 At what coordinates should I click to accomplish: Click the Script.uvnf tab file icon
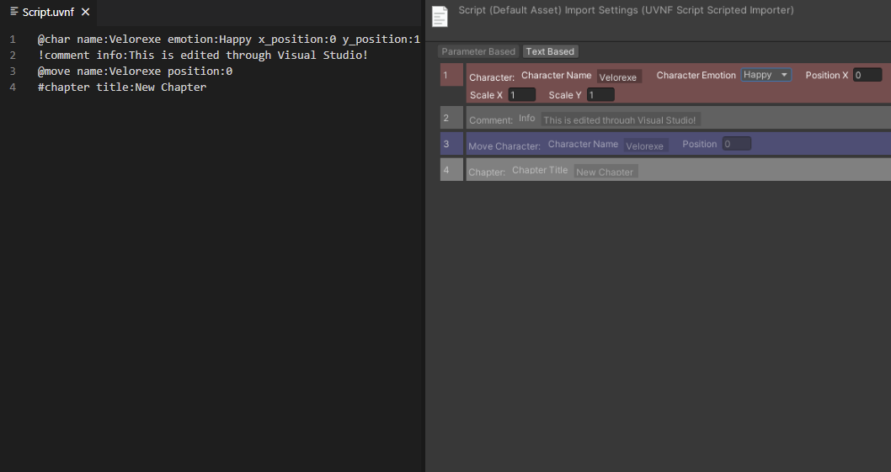pos(14,12)
